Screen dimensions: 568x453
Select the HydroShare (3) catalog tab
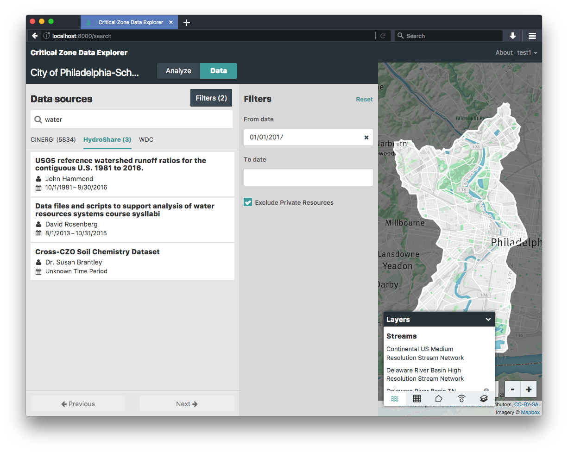pos(107,139)
